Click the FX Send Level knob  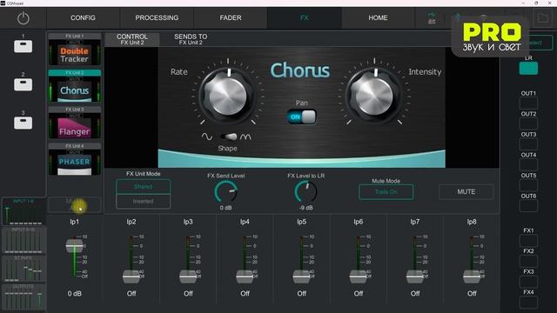226,191
